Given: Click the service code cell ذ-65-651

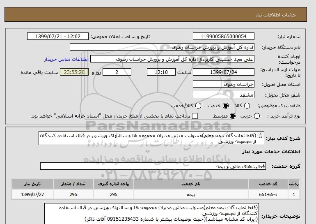Looking at the screenshot, I should click(268, 194).
